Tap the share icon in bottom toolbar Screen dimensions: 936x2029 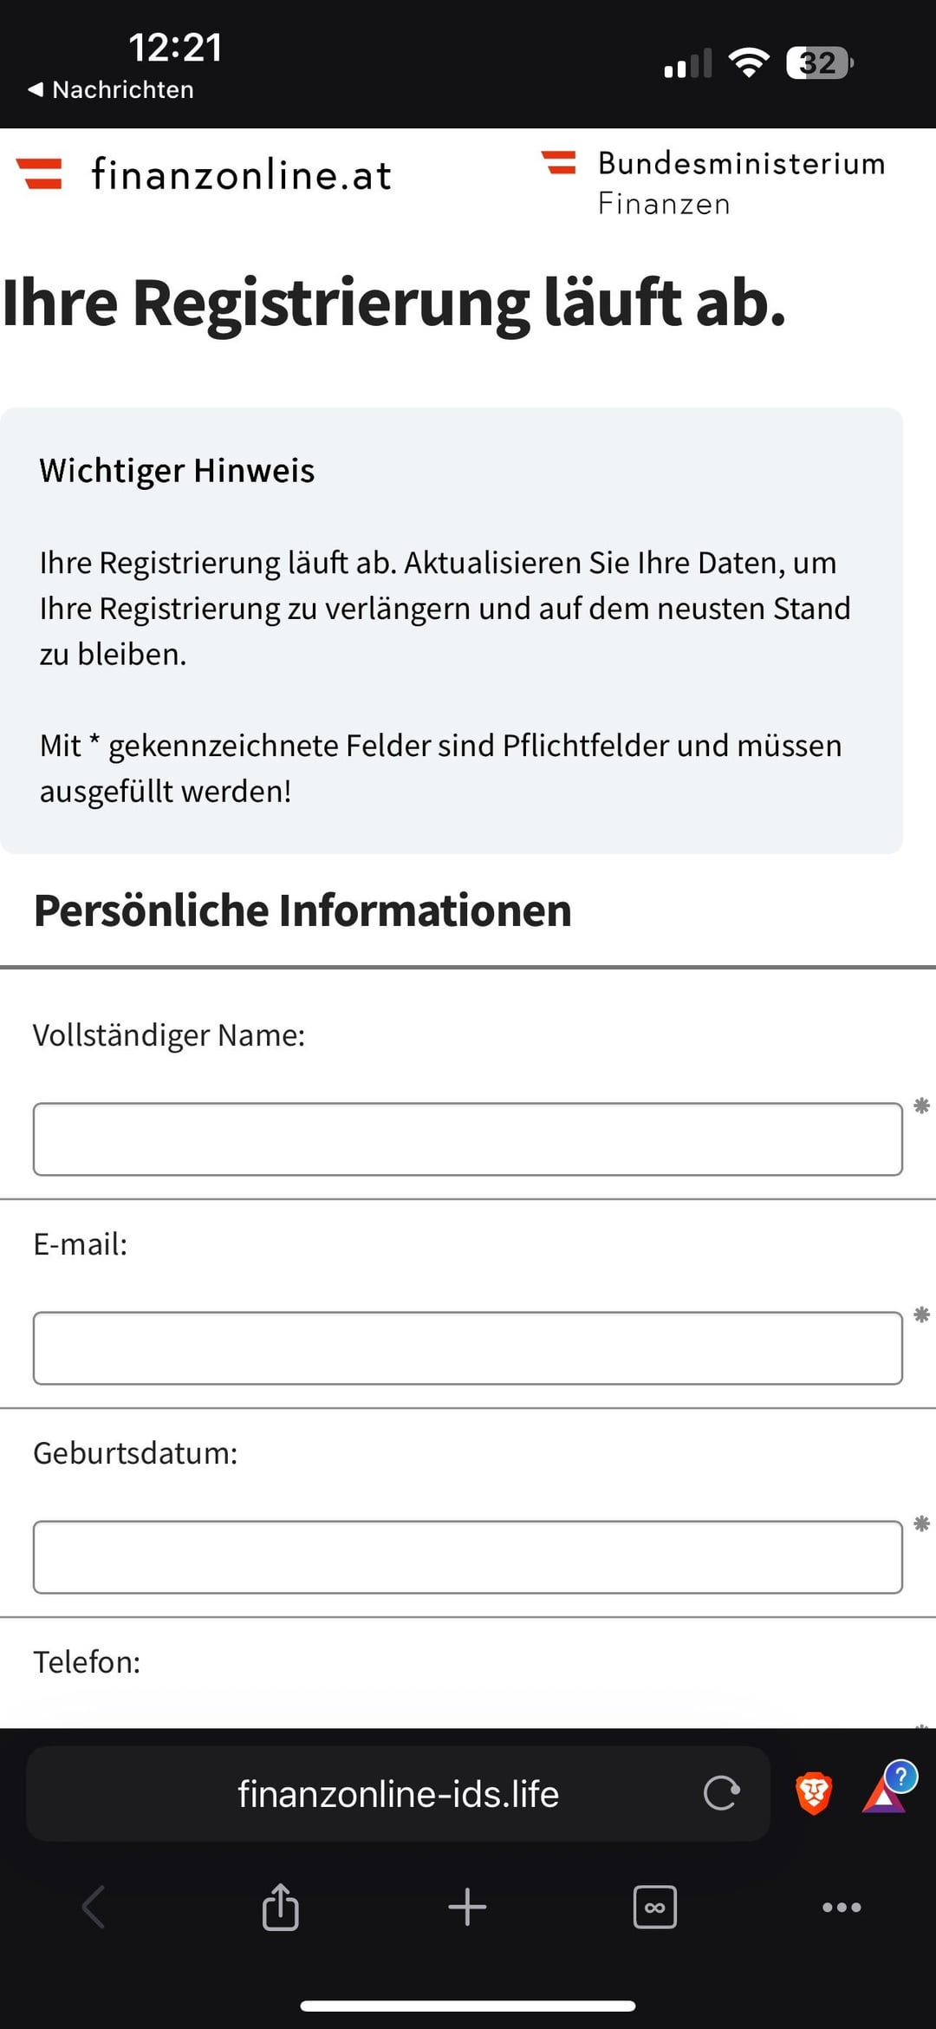(280, 1907)
